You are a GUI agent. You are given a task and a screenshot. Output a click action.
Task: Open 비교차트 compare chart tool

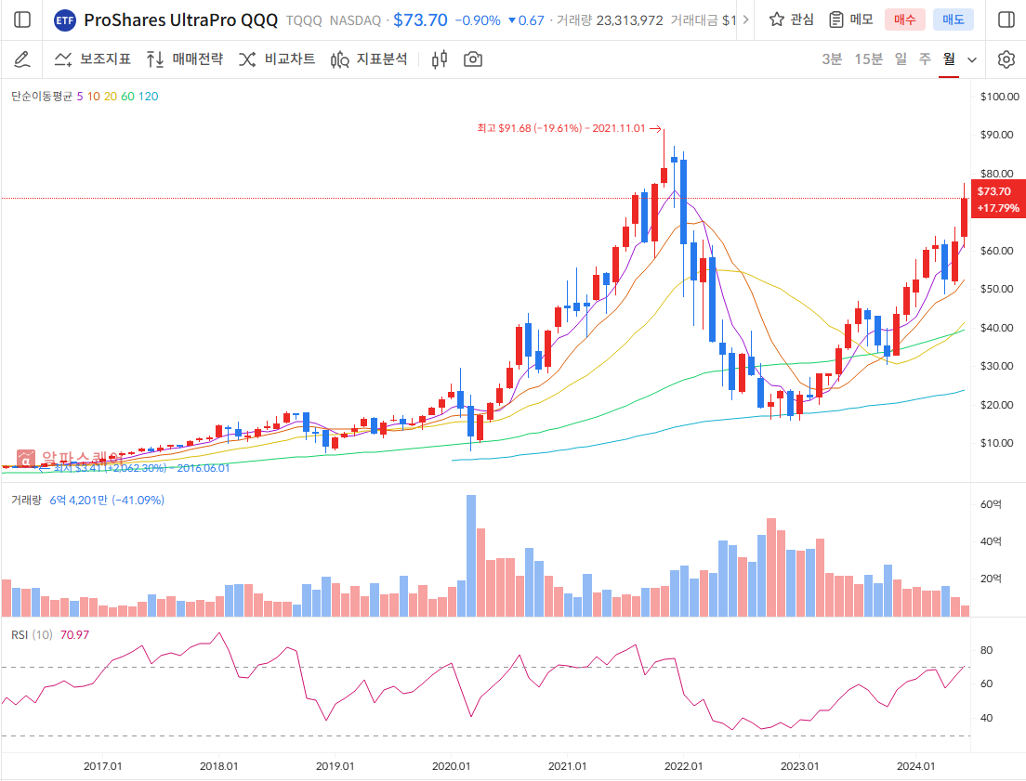click(x=277, y=59)
